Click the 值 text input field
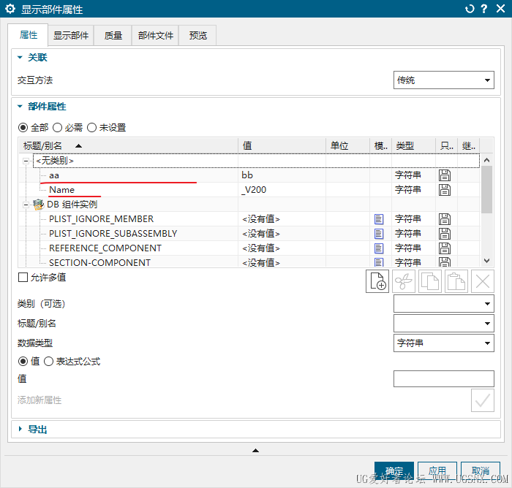Screen dimensions: 512x488 (444, 378)
